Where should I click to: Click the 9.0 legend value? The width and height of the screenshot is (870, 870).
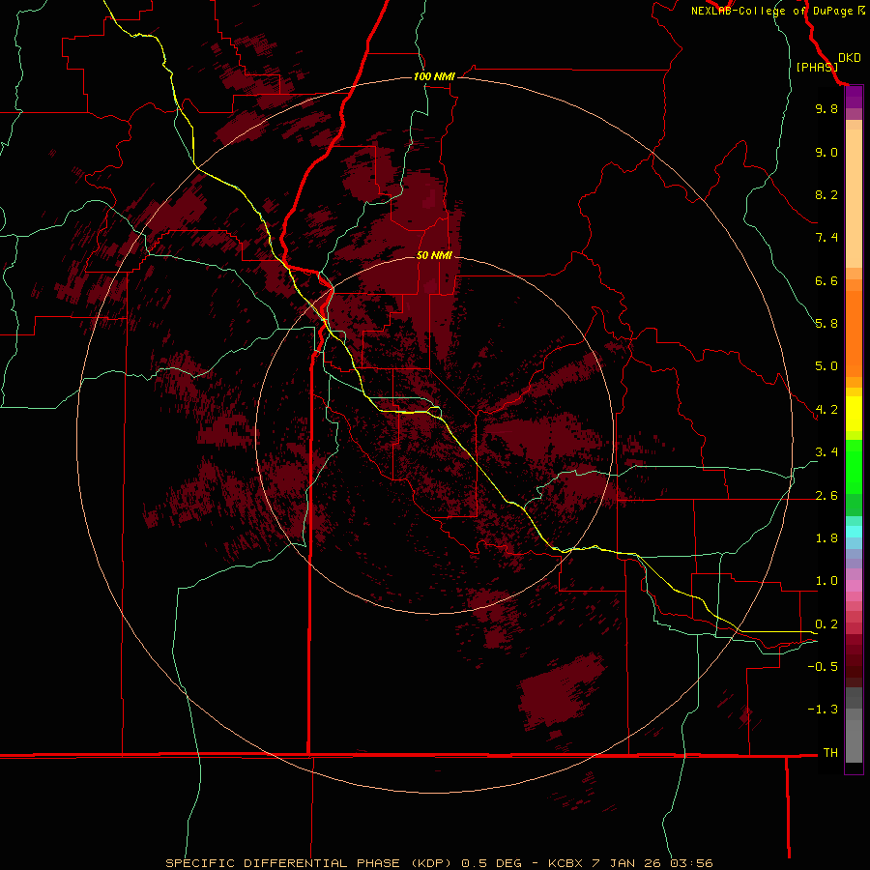[x=826, y=152]
